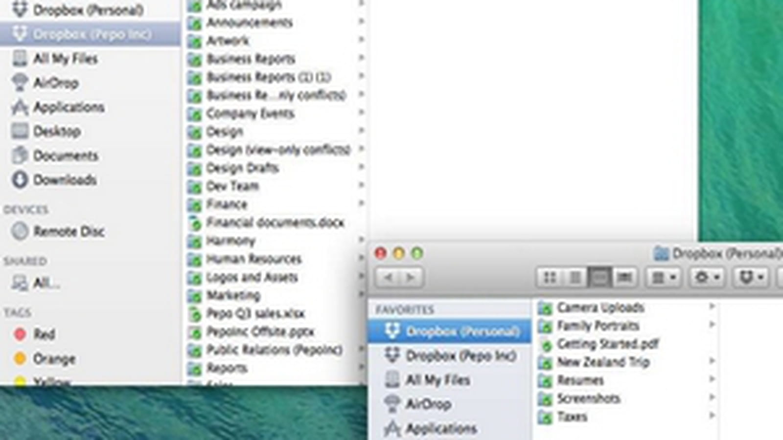Switch to column view in front window
The width and height of the screenshot is (783, 440).
pyautogui.click(x=599, y=277)
